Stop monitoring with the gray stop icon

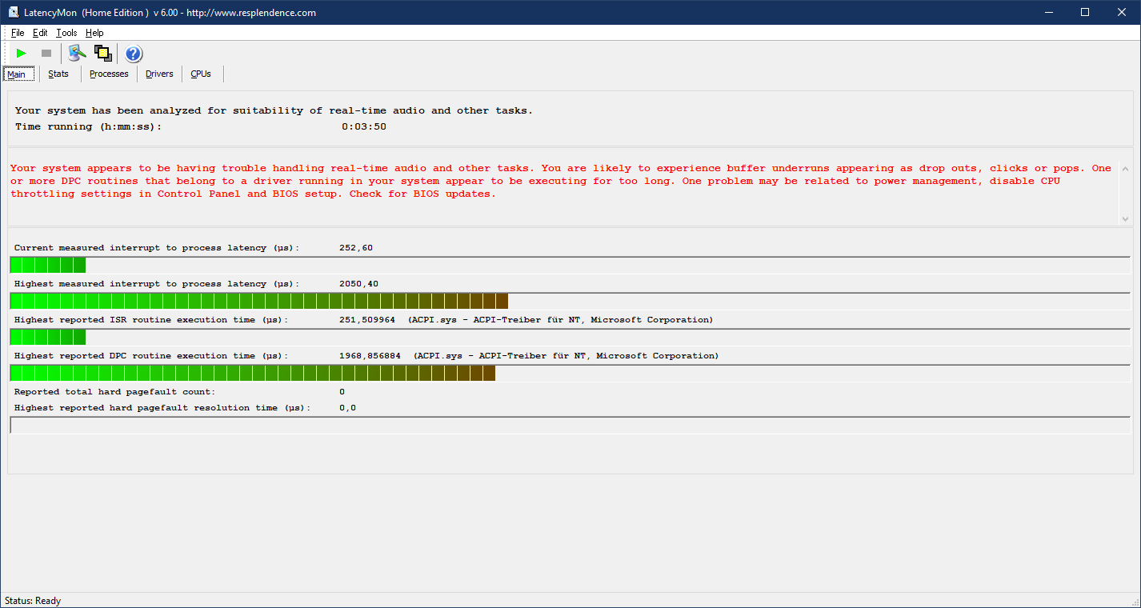point(46,54)
